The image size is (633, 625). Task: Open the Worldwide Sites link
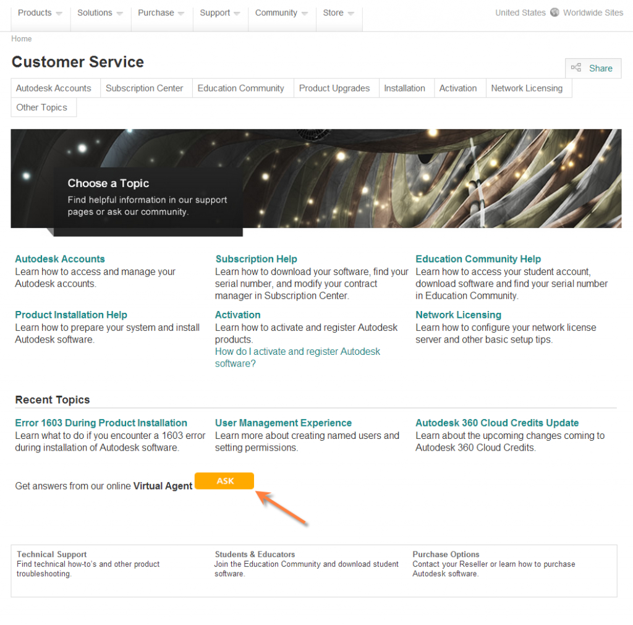click(x=593, y=12)
